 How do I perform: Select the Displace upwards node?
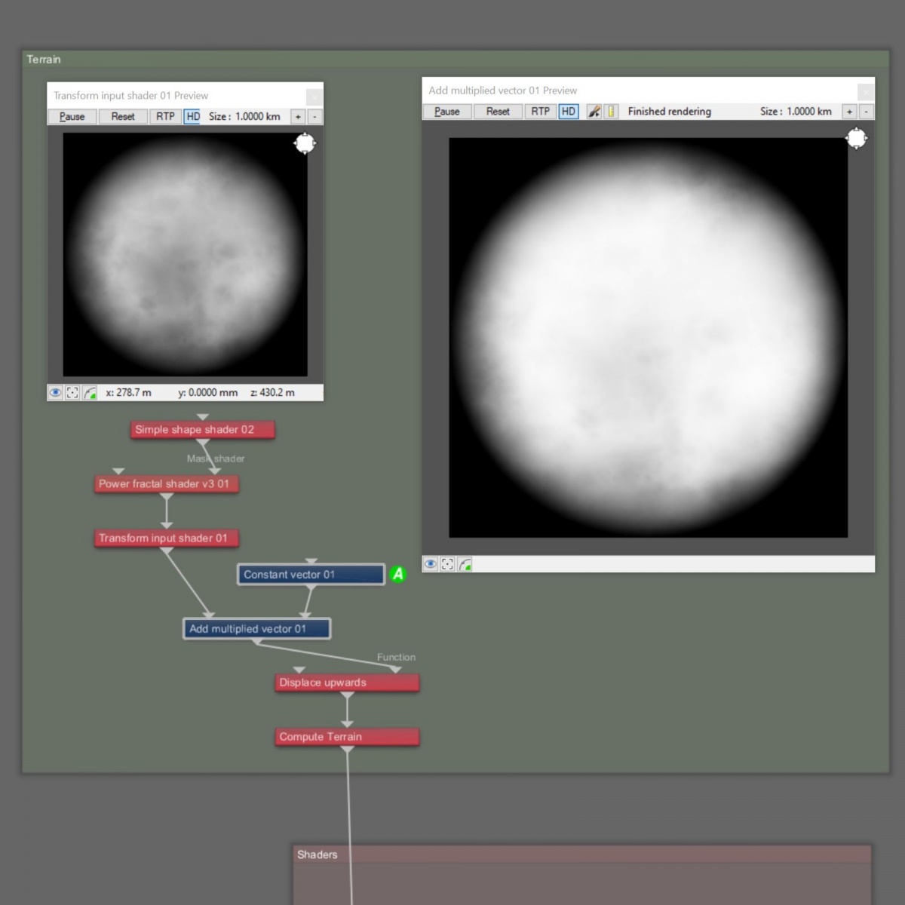click(x=346, y=683)
